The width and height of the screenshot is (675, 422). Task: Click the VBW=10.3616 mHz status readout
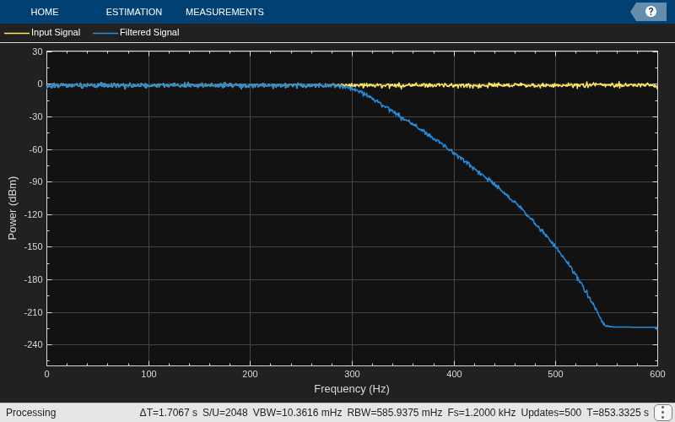tap(297, 413)
